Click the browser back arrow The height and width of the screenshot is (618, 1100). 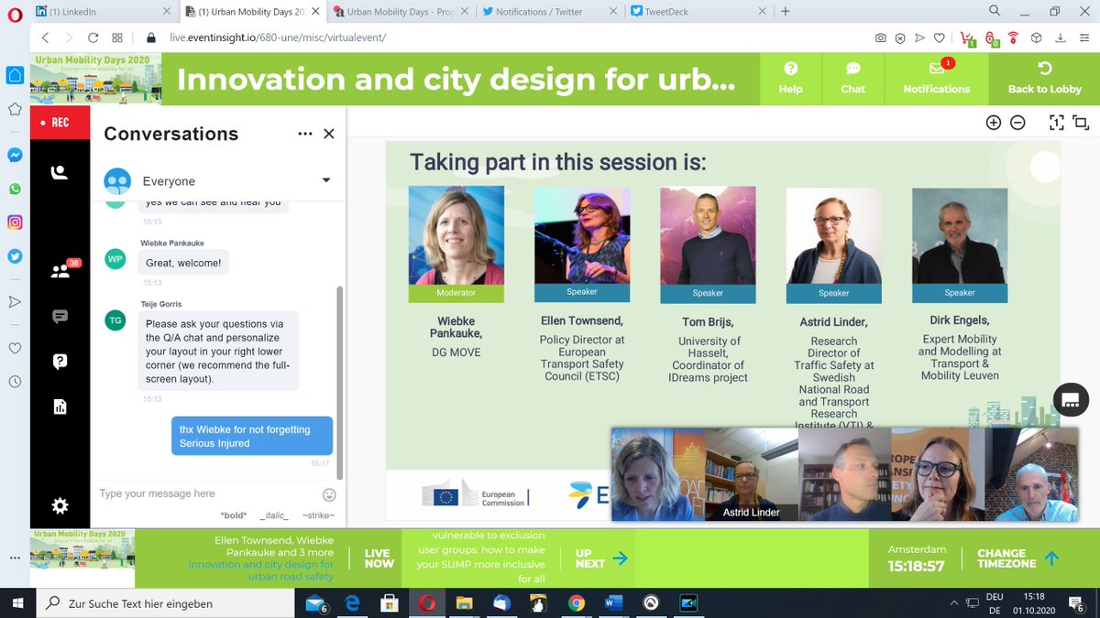click(45, 38)
